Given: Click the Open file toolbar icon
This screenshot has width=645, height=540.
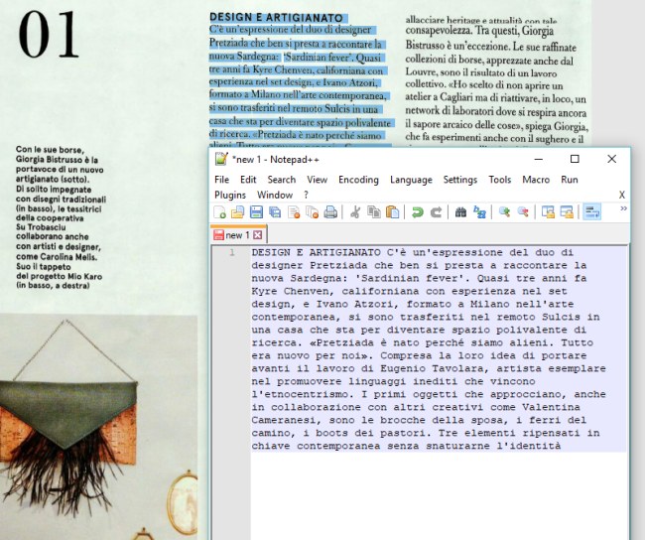Looking at the screenshot, I should coord(238,212).
